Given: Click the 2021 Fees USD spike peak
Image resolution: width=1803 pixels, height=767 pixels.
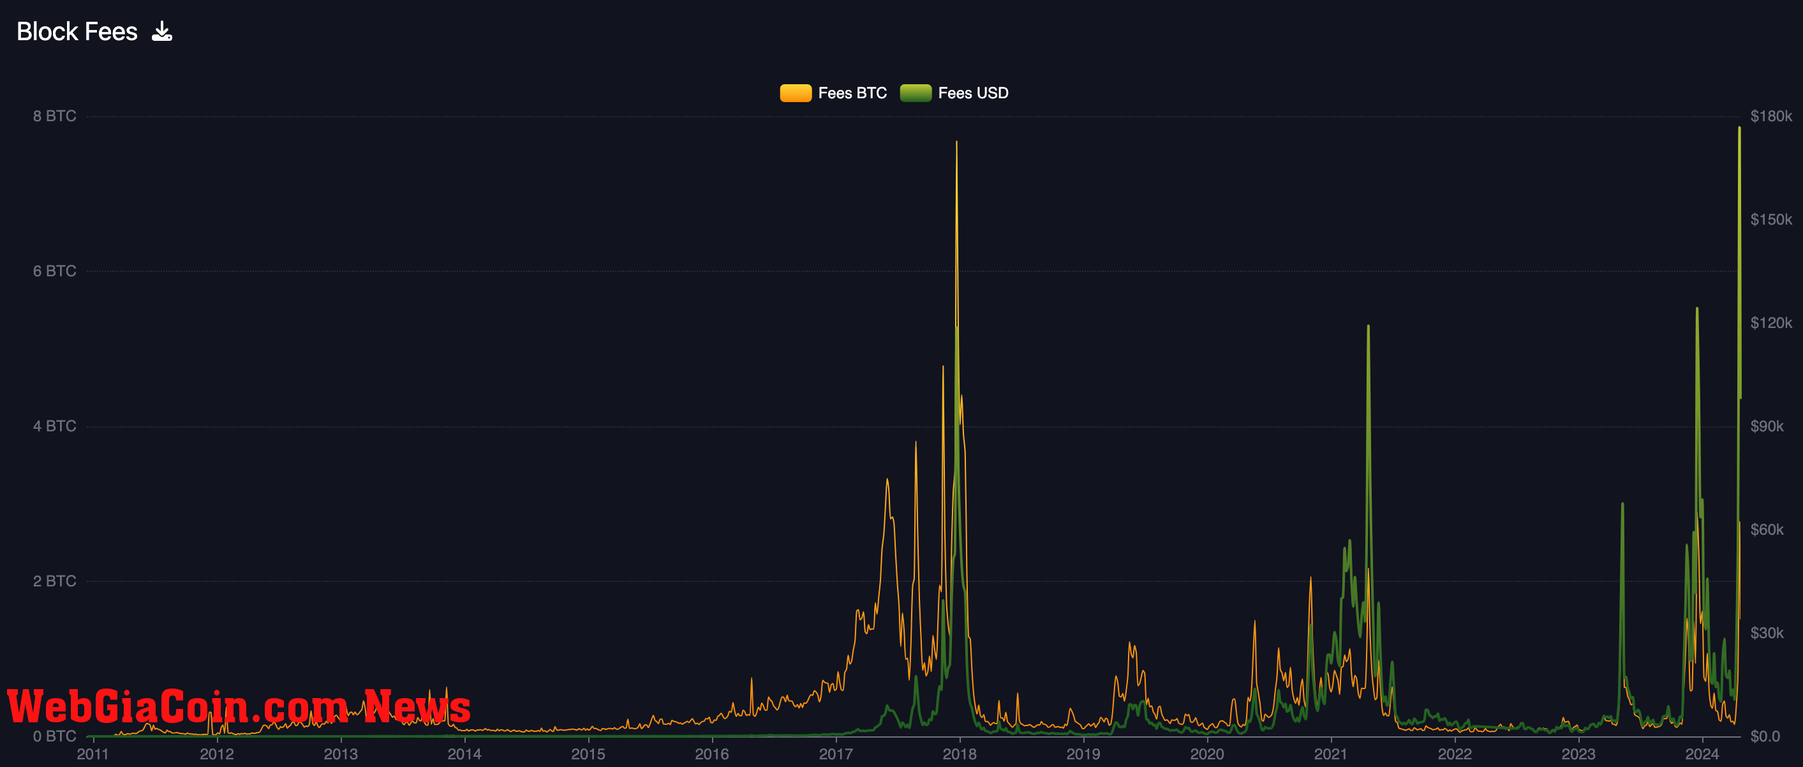Looking at the screenshot, I should [x=1369, y=326].
